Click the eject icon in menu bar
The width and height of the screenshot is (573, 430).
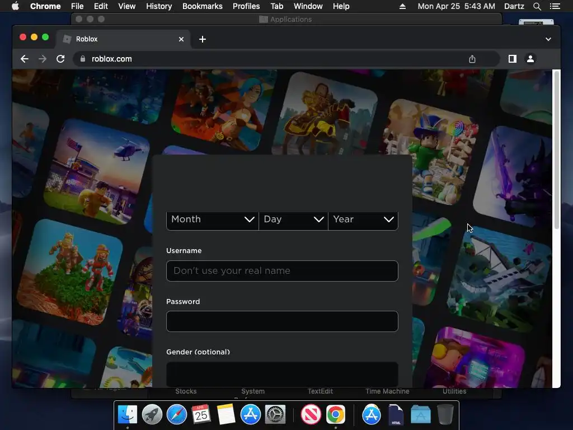pos(402,6)
